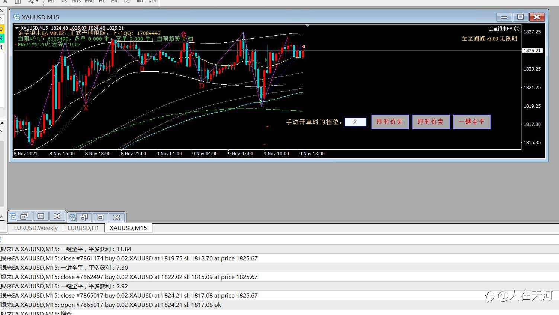Image resolution: width=559 pixels, height=315 pixels.
Task: Click the smiley face expert advisor icon
Action: click(517, 29)
